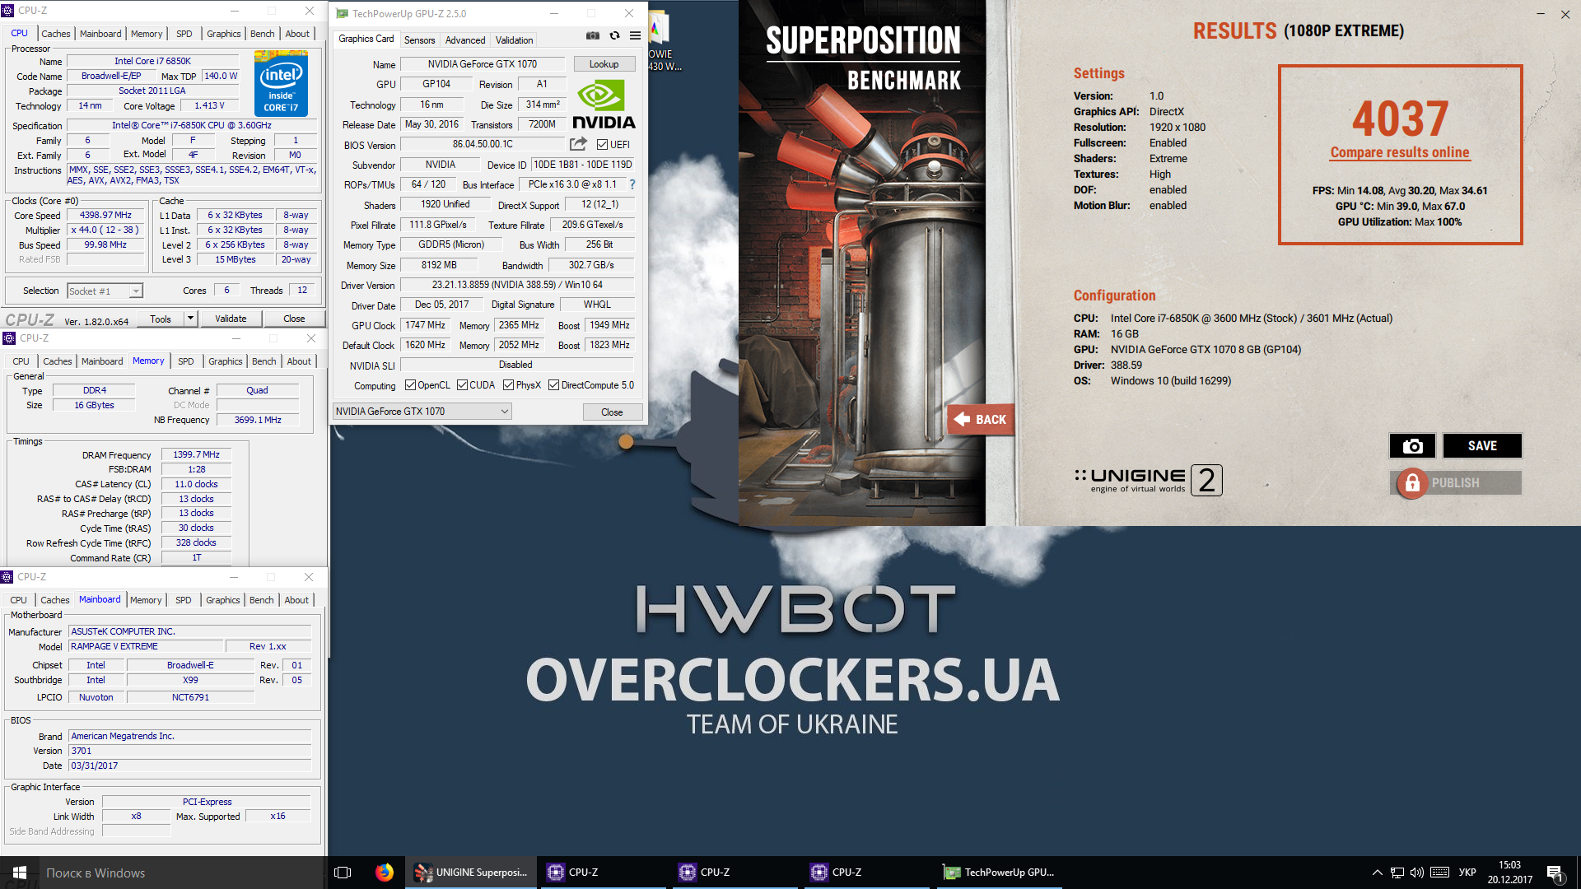Click the Bus Interface question mark icon
1581x889 pixels.
[632, 184]
